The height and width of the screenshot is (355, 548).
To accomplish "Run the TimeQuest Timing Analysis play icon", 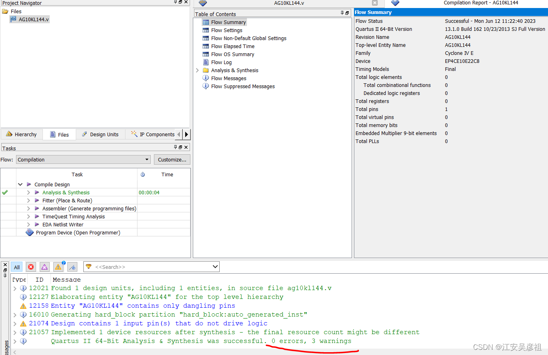I will coord(37,217).
